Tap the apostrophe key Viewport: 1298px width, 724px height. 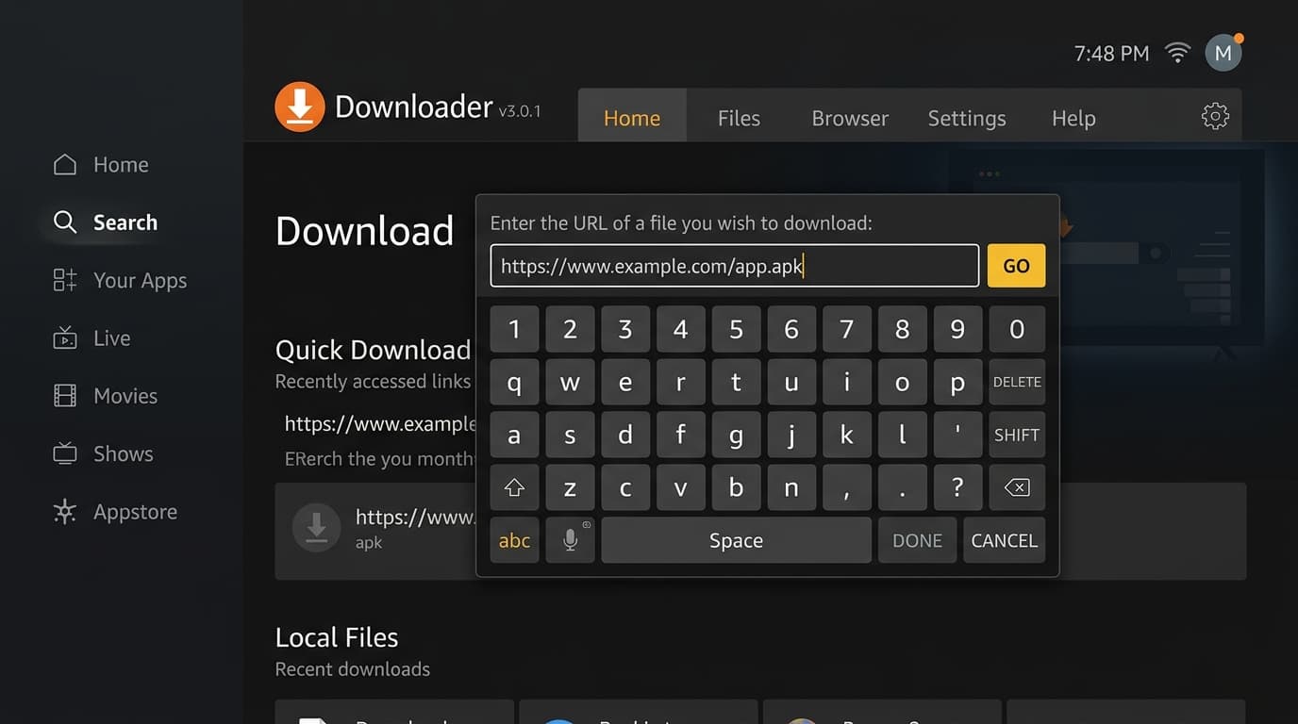pyautogui.click(x=957, y=435)
